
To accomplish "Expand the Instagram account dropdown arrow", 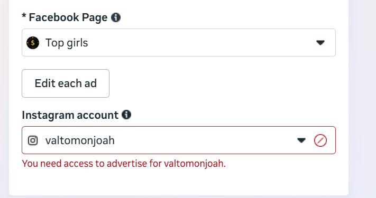I will pyautogui.click(x=301, y=140).
